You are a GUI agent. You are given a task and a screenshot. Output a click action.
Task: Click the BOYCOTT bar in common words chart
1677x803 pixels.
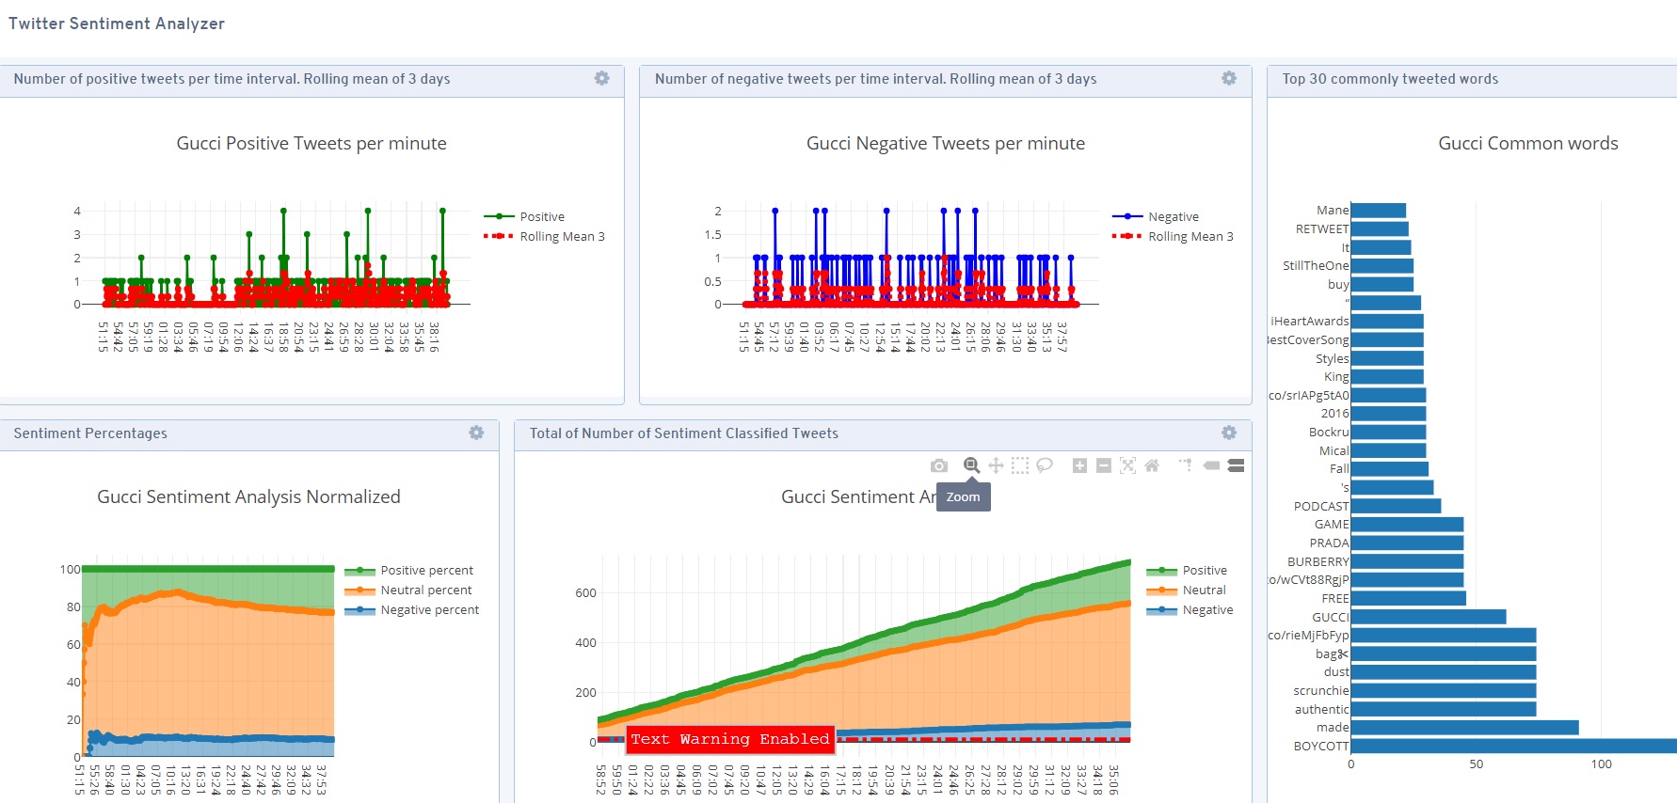click(1513, 746)
